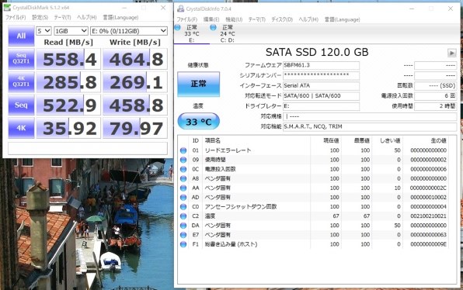Screen dimensions: 463x290
Task: Click features field S.M.A.R.T., NCQ, TRIM
Action: pyautogui.click(x=370, y=126)
